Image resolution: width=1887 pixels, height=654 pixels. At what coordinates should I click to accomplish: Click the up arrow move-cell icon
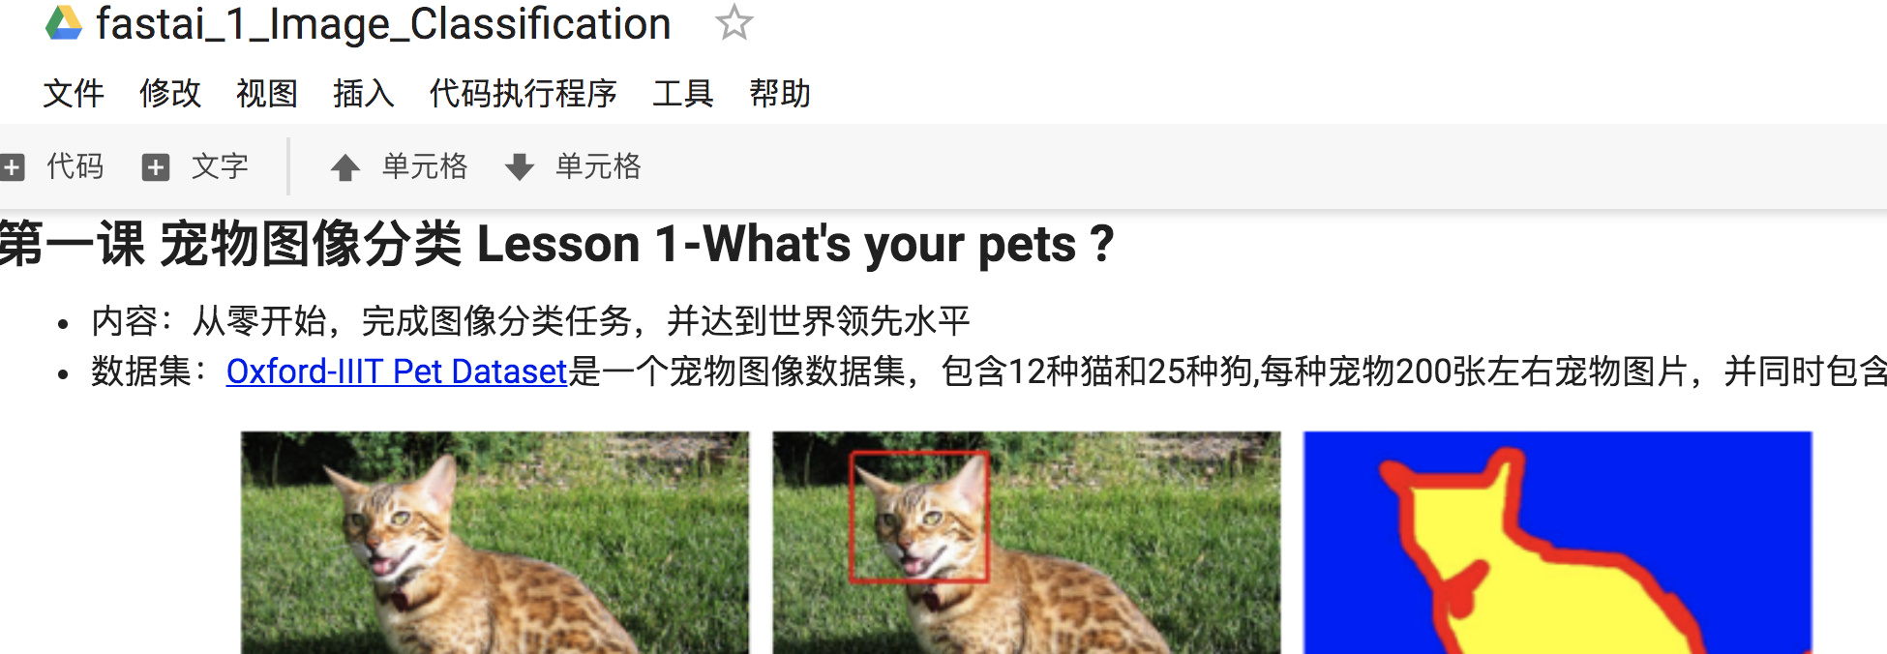click(344, 167)
